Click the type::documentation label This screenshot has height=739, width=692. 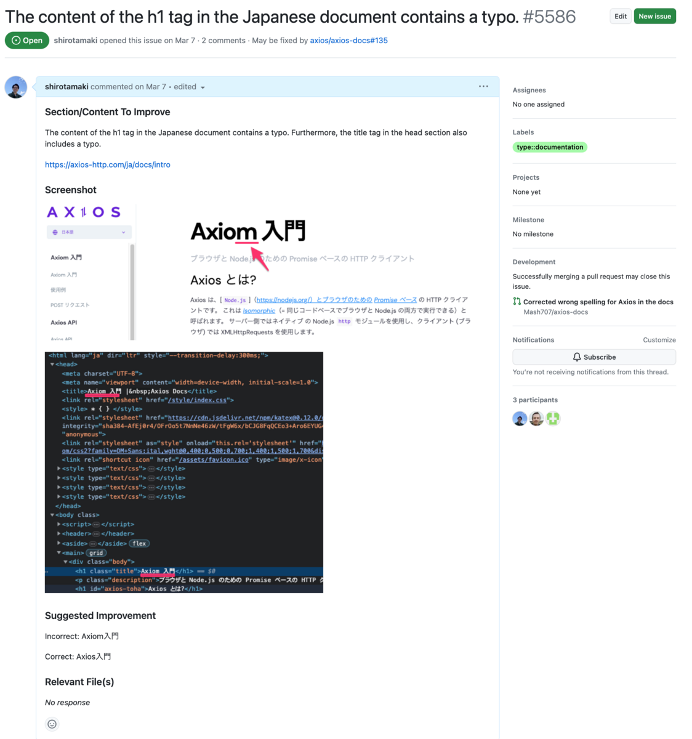[550, 147]
